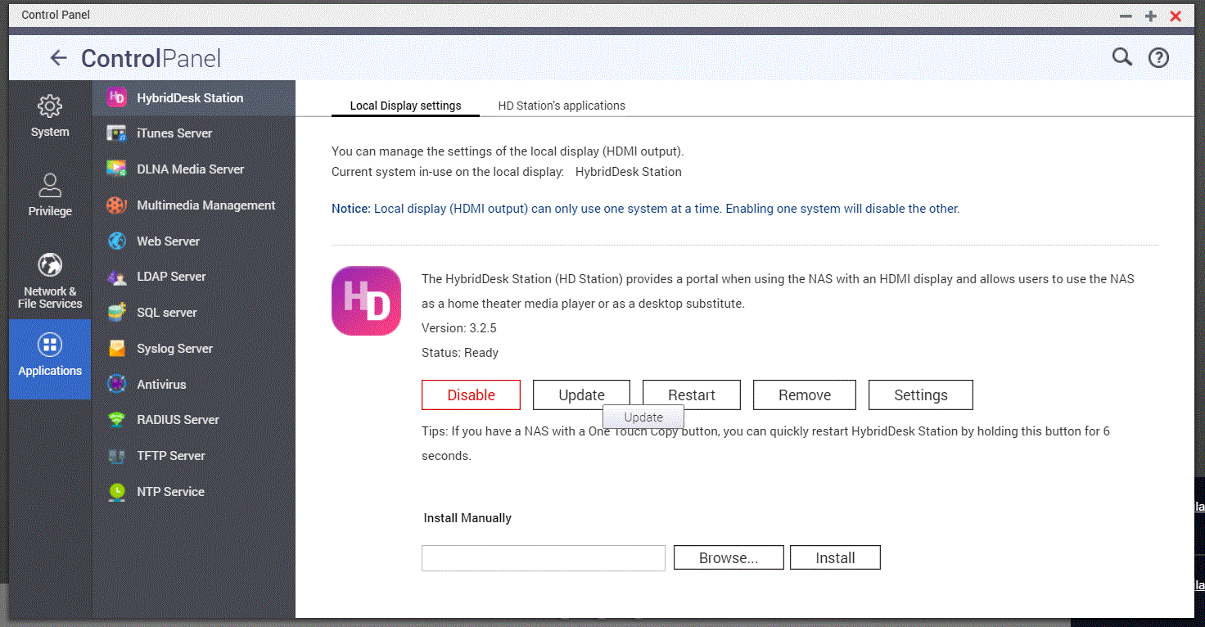Click the SQL server database icon
Image resolution: width=1205 pixels, height=627 pixels.
(117, 313)
